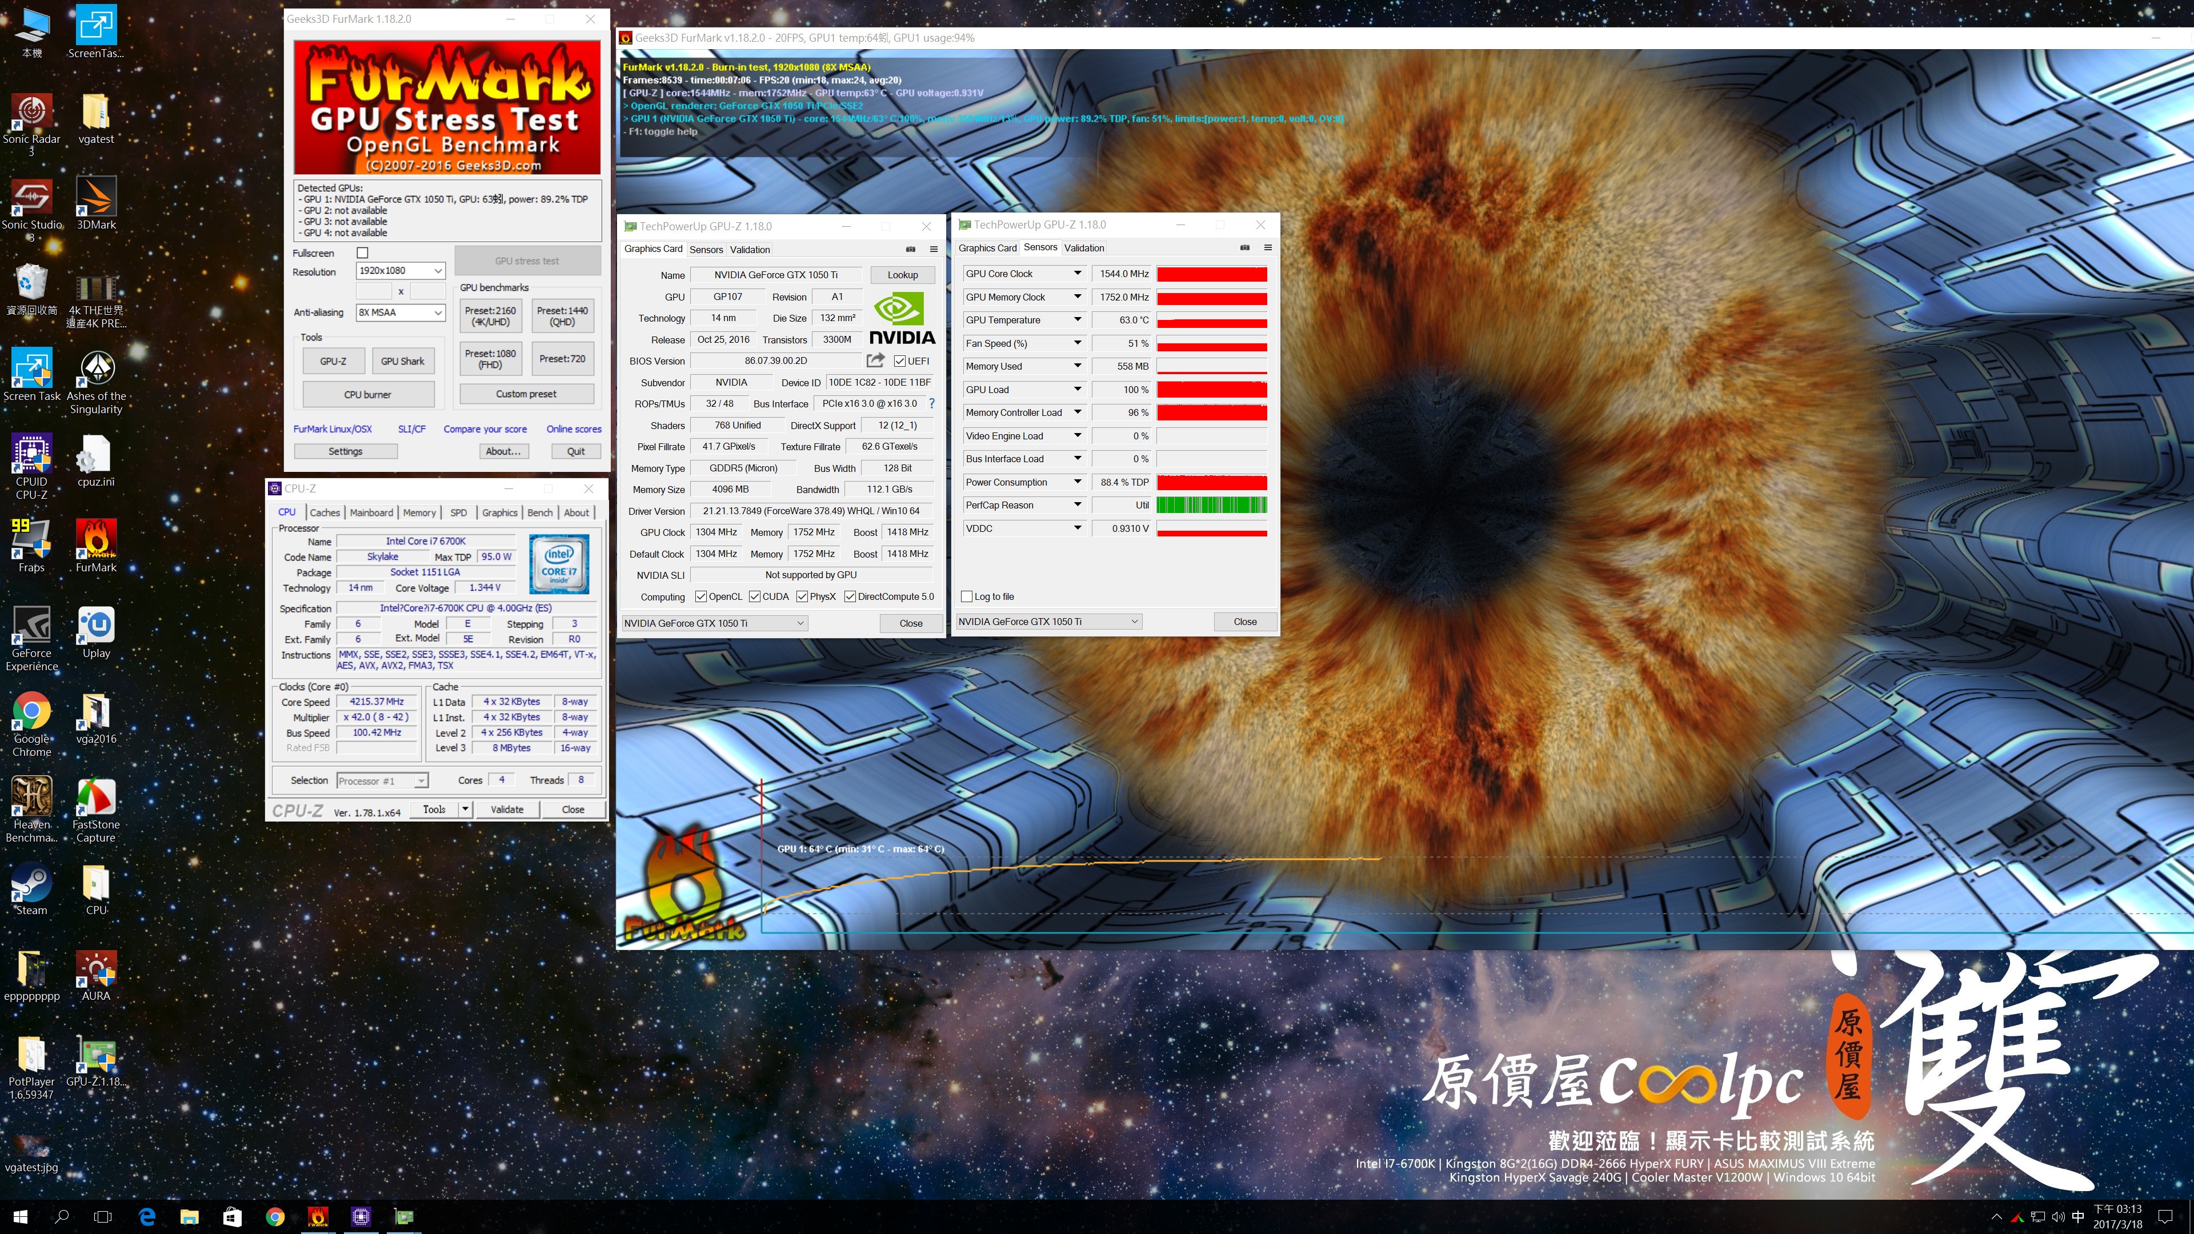Click the GPU-Z tool button in FurMark
The height and width of the screenshot is (1234, 2194).
[333, 361]
